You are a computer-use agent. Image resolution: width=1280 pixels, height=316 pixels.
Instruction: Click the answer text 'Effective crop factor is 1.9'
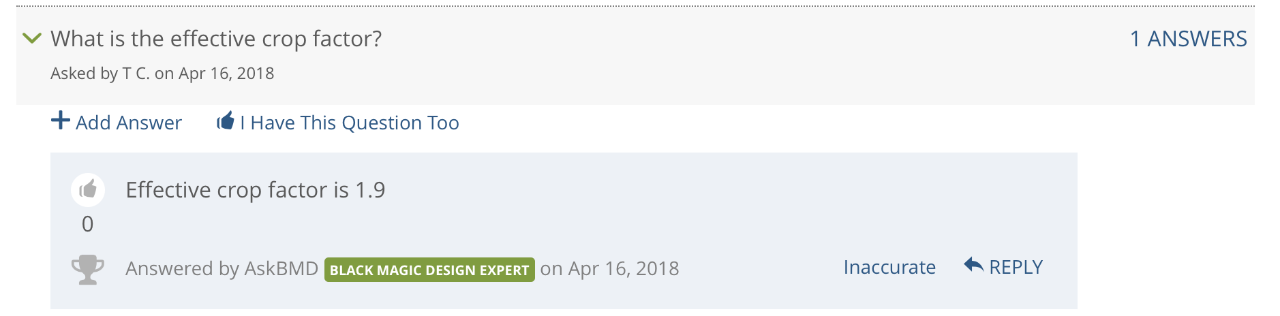(x=256, y=190)
